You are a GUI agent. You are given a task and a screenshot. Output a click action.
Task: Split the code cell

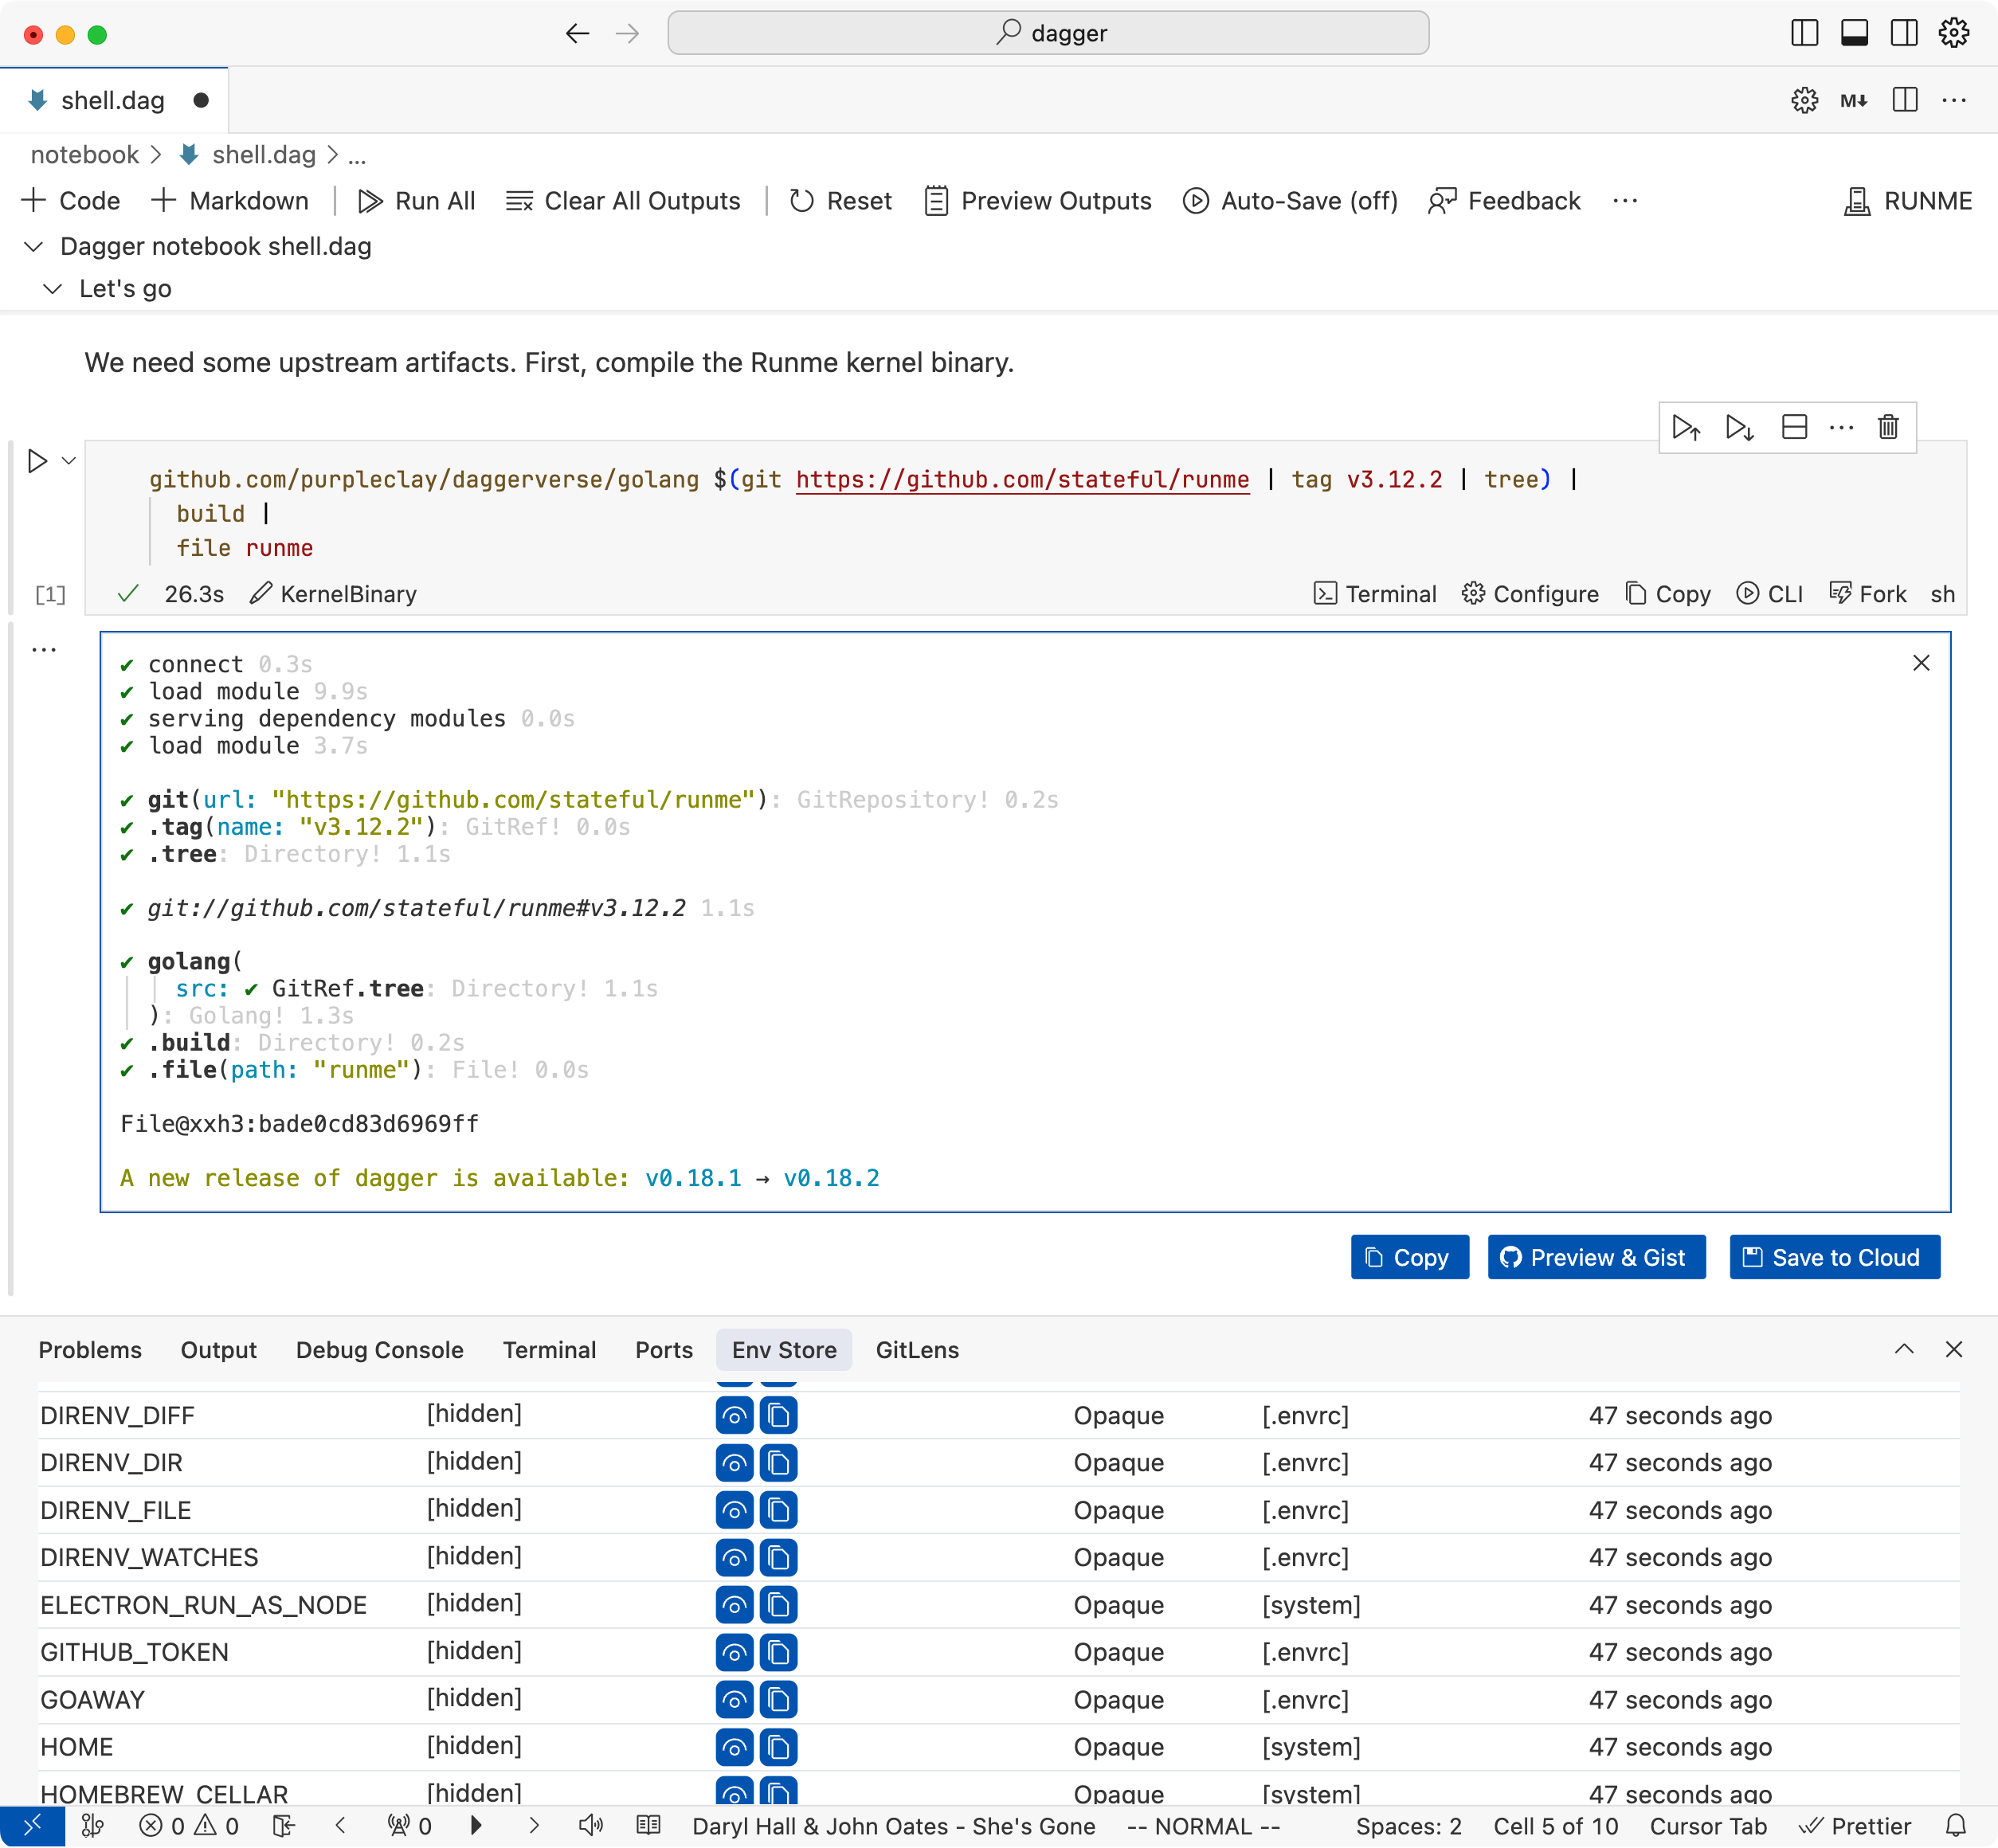(1795, 427)
